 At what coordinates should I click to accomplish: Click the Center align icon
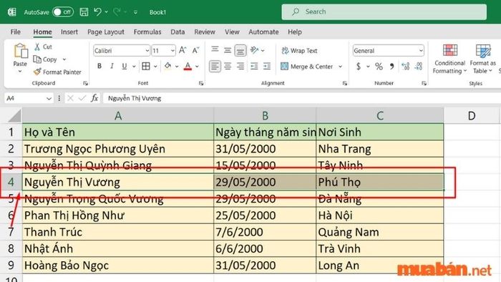228,66
